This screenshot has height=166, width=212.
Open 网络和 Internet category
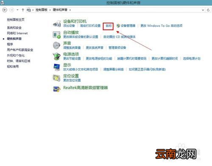tap(17, 33)
